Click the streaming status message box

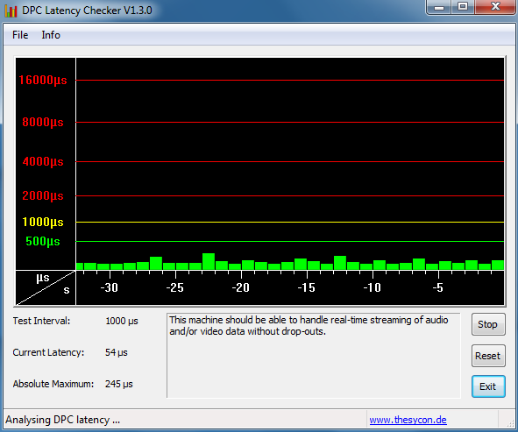click(314, 356)
